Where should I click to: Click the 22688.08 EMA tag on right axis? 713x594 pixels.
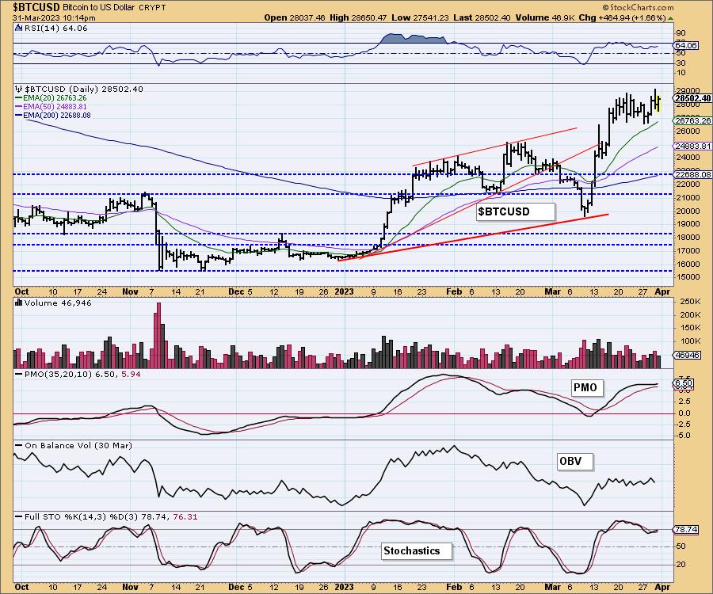(x=692, y=174)
